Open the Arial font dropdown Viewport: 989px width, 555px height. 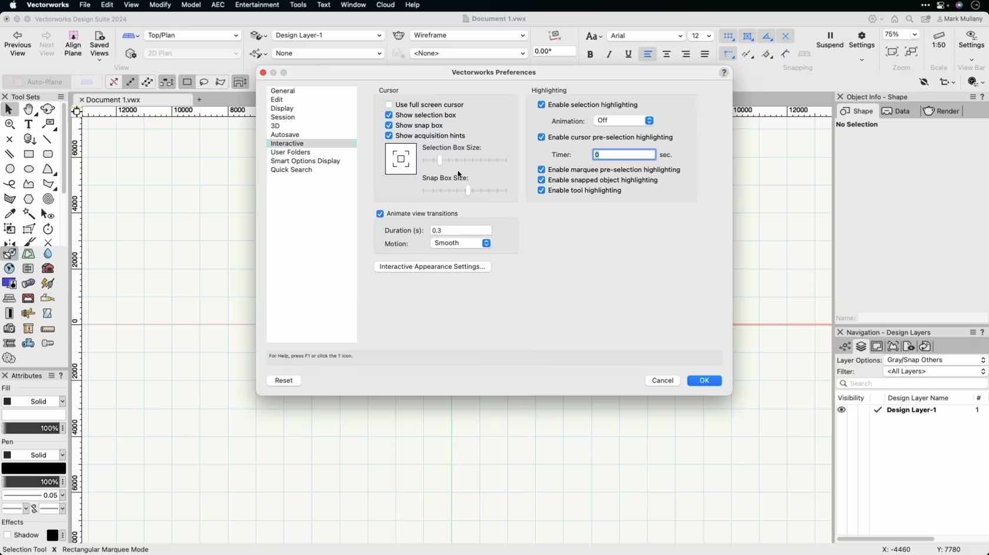(x=646, y=36)
